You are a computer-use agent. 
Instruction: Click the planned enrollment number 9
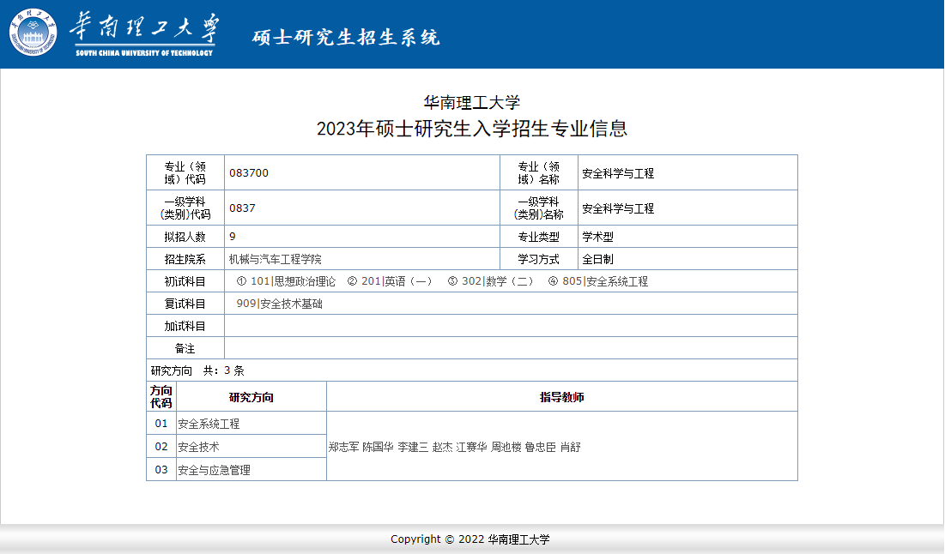pyautogui.click(x=233, y=237)
